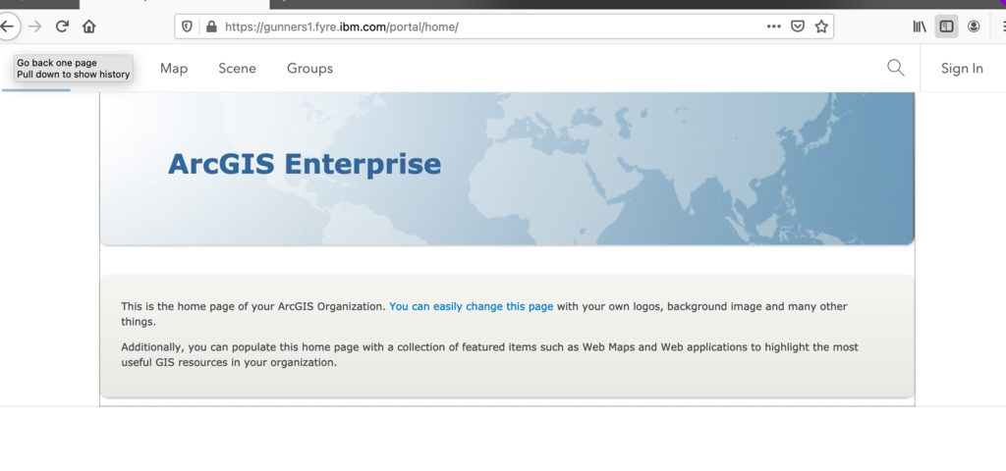The width and height of the screenshot is (1006, 471).
Task: Open the Firefox account icon
Action: pos(974,26)
